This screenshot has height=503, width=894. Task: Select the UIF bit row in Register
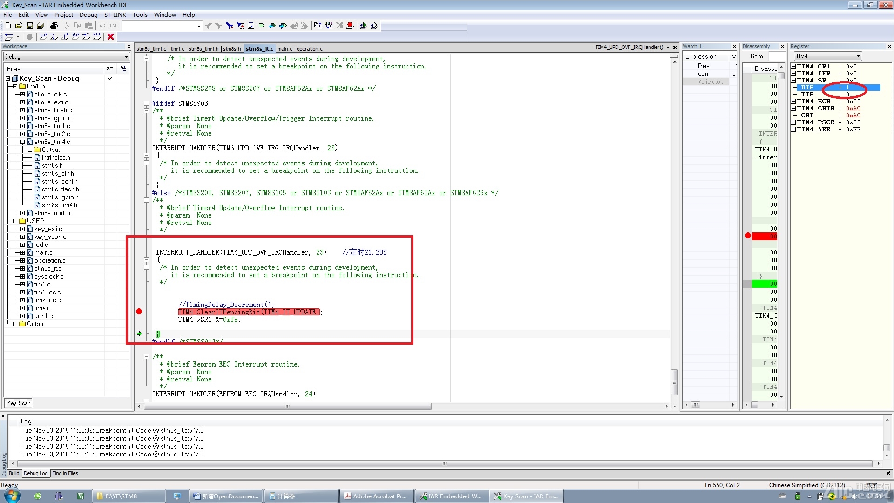(x=838, y=88)
